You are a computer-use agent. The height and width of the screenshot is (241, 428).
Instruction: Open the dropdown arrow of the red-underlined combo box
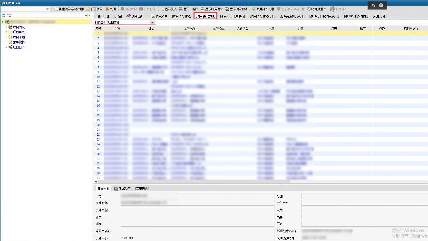pyautogui.click(x=152, y=22)
